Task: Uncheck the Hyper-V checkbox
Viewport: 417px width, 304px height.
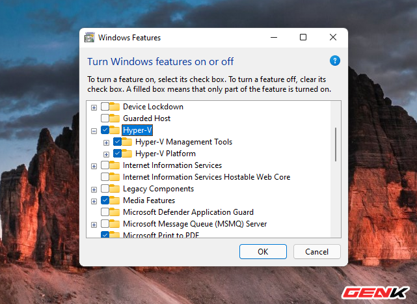Action: click(x=105, y=130)
